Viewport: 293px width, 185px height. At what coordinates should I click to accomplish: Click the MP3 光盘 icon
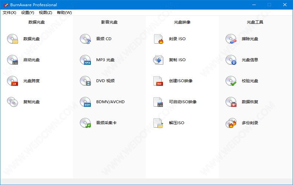pyautogui.click(x=85, y=60)
